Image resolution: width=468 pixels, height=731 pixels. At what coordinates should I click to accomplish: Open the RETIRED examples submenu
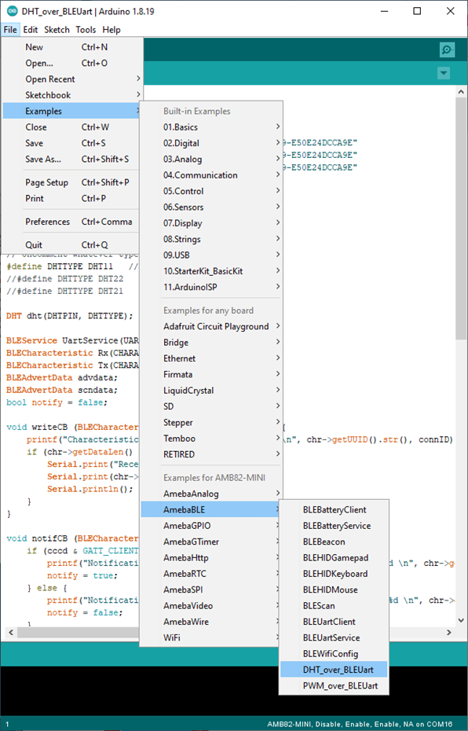click(x=211, y=454)
